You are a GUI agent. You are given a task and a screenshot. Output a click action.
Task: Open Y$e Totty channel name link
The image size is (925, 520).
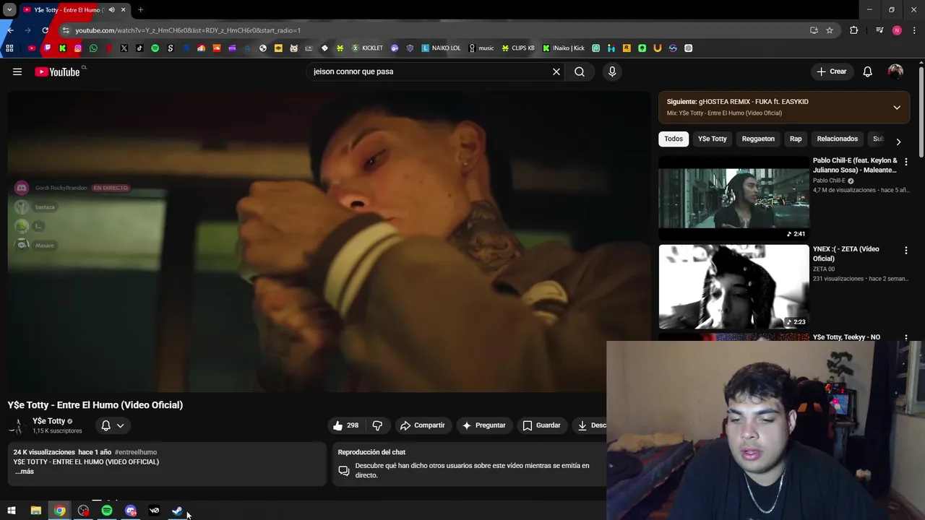[48, 421]
